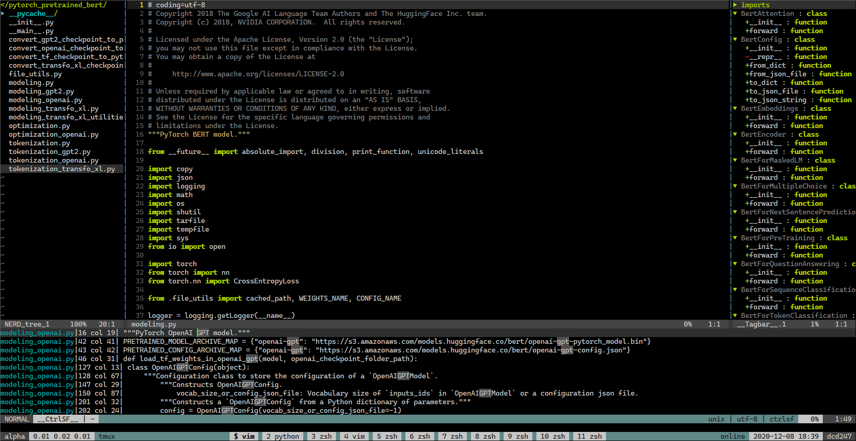Click the utf-8 encoding indicator
The height and width of the screenshot is (441, 856).
pyautogui.click(x=747, y=419)
